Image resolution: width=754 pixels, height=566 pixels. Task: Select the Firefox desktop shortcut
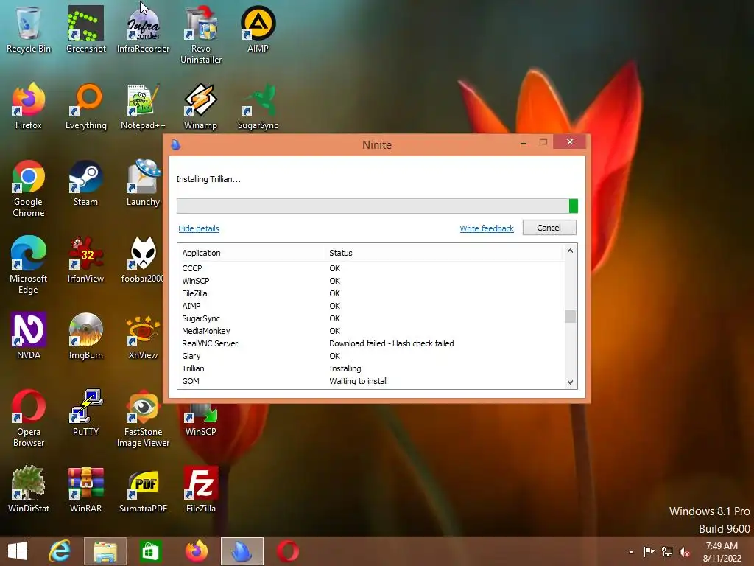(29, 106)
